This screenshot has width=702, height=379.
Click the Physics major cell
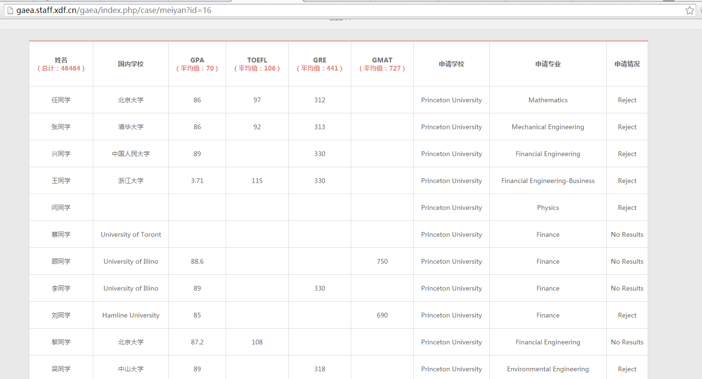point(548,208)
